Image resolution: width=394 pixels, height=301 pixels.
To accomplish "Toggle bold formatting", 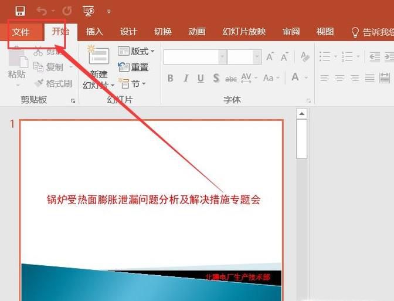I will coord(171,78).
